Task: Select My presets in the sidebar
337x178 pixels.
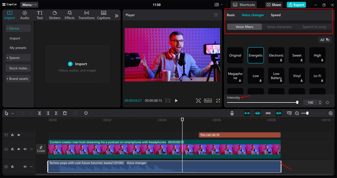Action: (18, 48)
